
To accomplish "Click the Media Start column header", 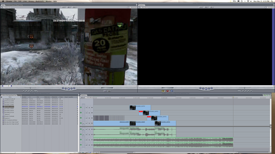I will click(47, 97).
